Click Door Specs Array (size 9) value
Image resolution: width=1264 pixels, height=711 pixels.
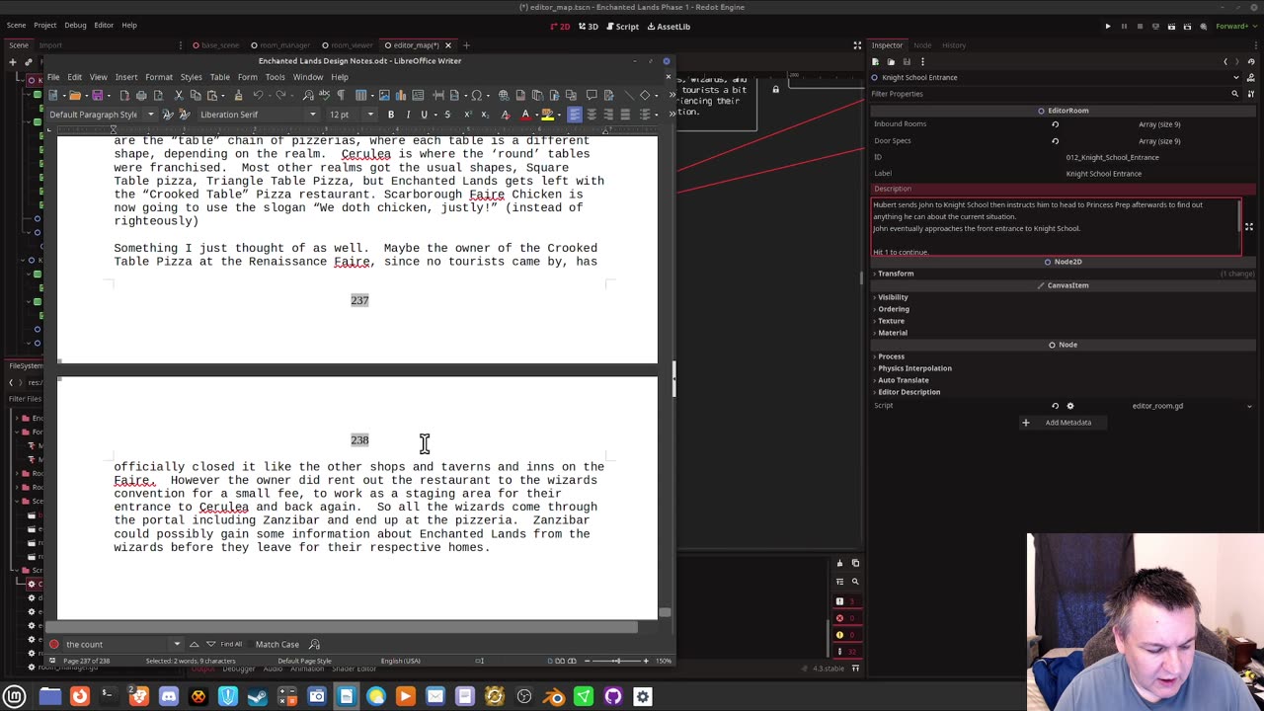[1158, 141]
